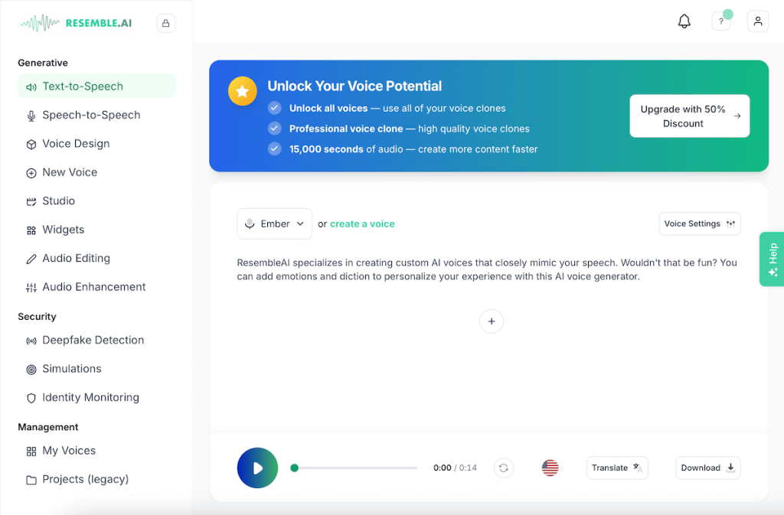The width and height of the screenshot is (784, 515).
Task: Click the Deepfake Detection radio icon
Action: 31,341
